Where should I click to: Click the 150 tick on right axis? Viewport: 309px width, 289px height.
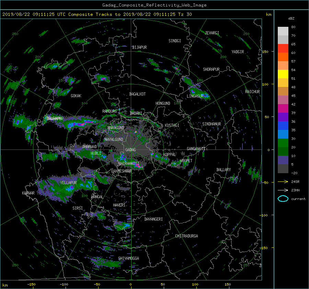(x=265, y=52)
